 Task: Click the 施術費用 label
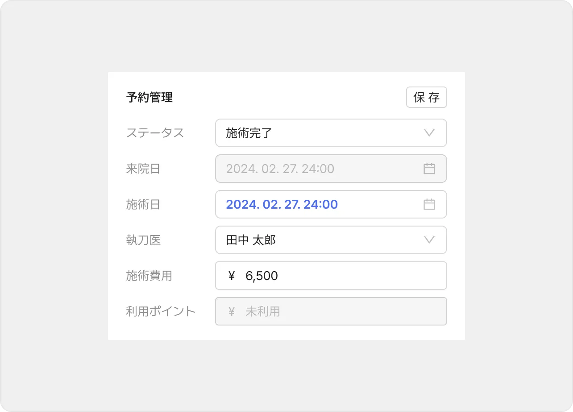(x=149, y=276)
